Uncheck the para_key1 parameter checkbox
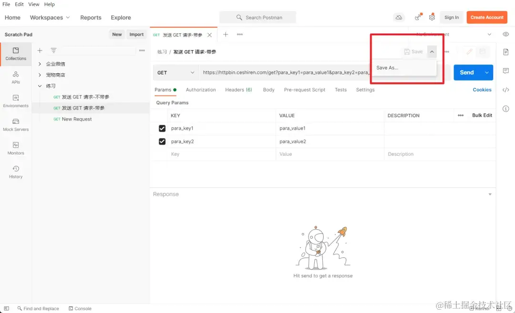 point(162,128)
